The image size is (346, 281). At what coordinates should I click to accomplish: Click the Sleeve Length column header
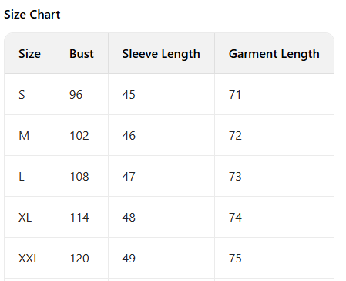coord(161,53)
